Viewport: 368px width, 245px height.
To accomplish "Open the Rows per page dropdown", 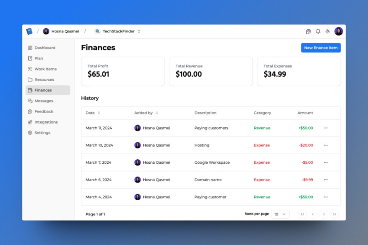I will (280, 214).
